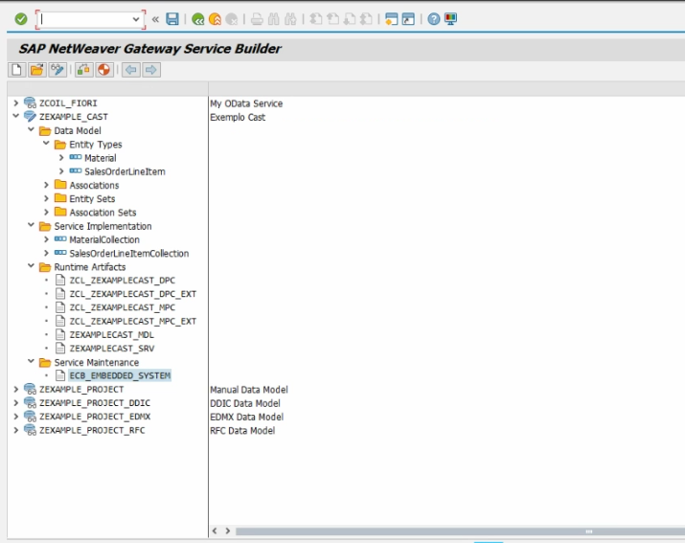Click the Open Project folder icon
Image resolution: width=685 pixels, height=543 pixels.
tap(36, 70)
